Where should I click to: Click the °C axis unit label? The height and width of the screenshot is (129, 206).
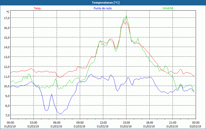tap(8, 12)
